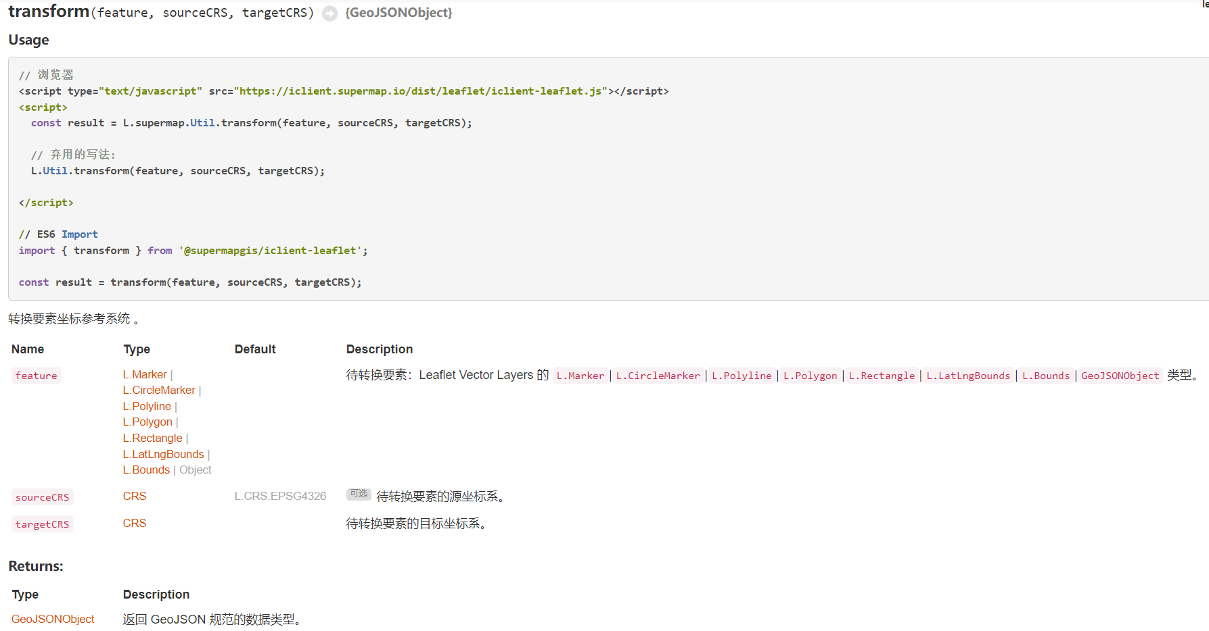Click the closing </script> tag line
1209x631 pixels.
point(46,203)
